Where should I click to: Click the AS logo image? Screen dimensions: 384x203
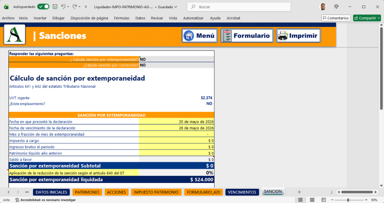[15, 34]
